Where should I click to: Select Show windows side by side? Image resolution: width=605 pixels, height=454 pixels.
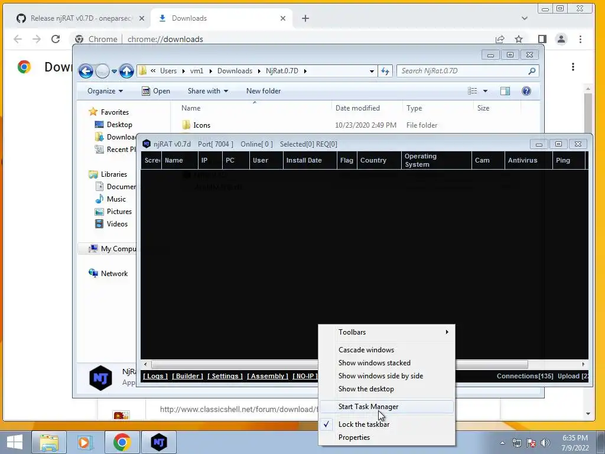(x=386, y=375)
